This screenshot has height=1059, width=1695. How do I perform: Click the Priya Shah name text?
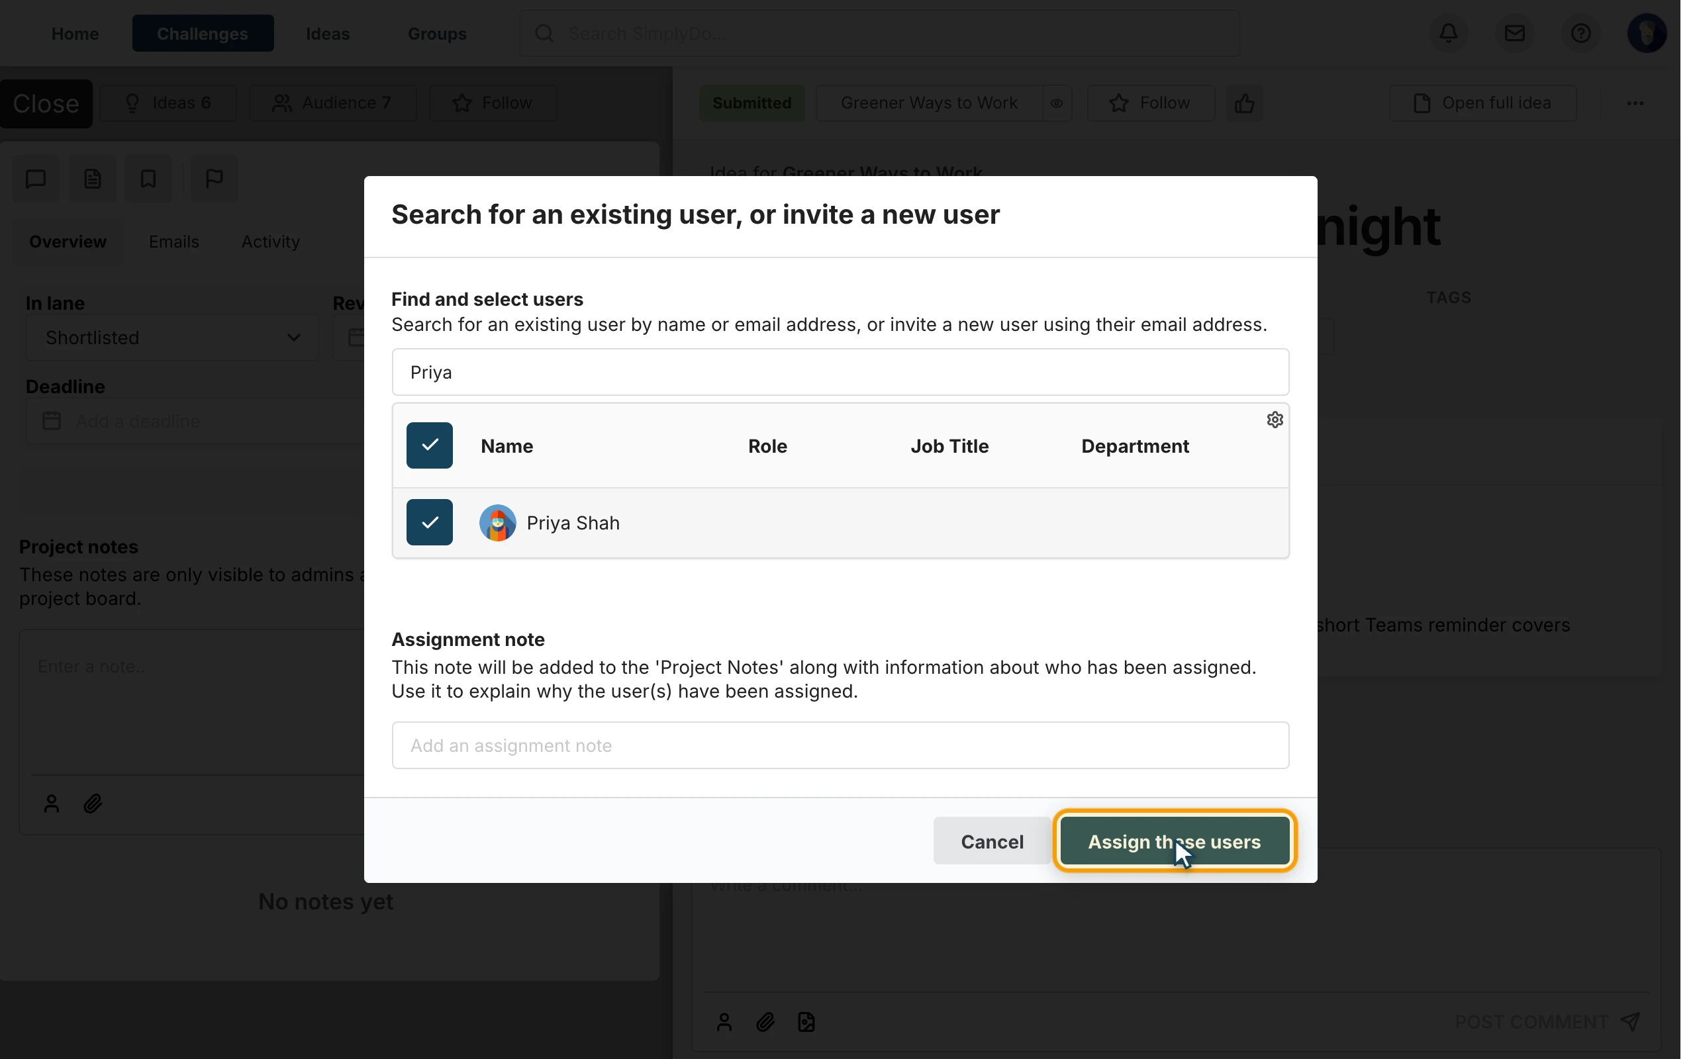coord(573,523)
